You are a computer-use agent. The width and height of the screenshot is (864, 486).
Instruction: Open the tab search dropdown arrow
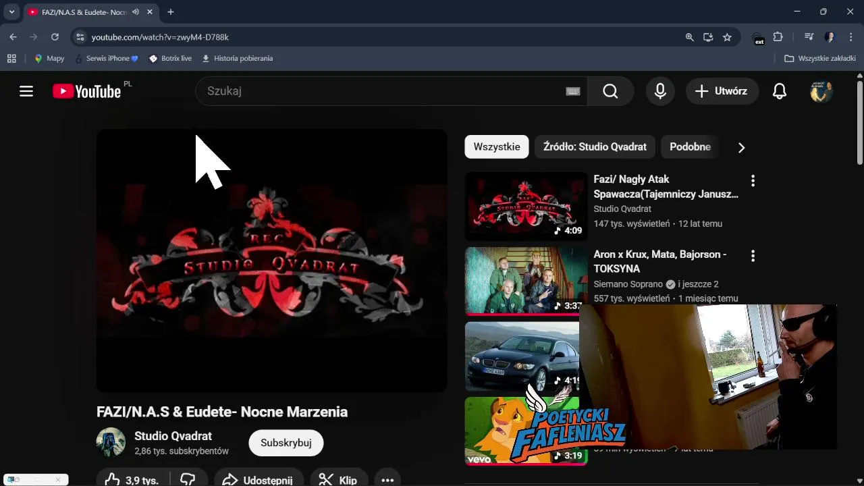click(11, 11)
